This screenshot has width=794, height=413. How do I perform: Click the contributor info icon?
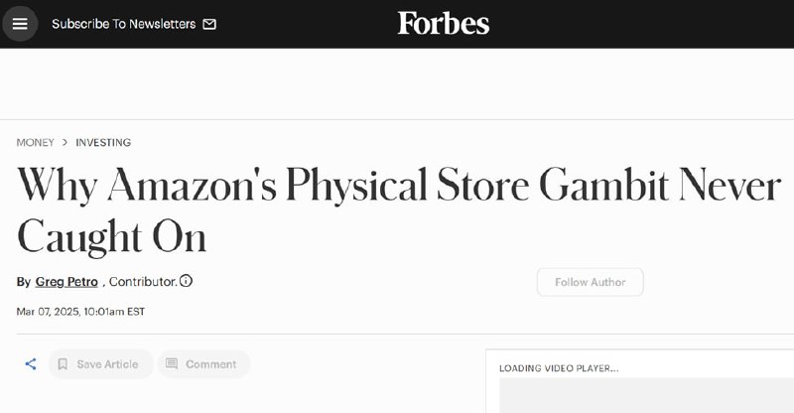187,281
